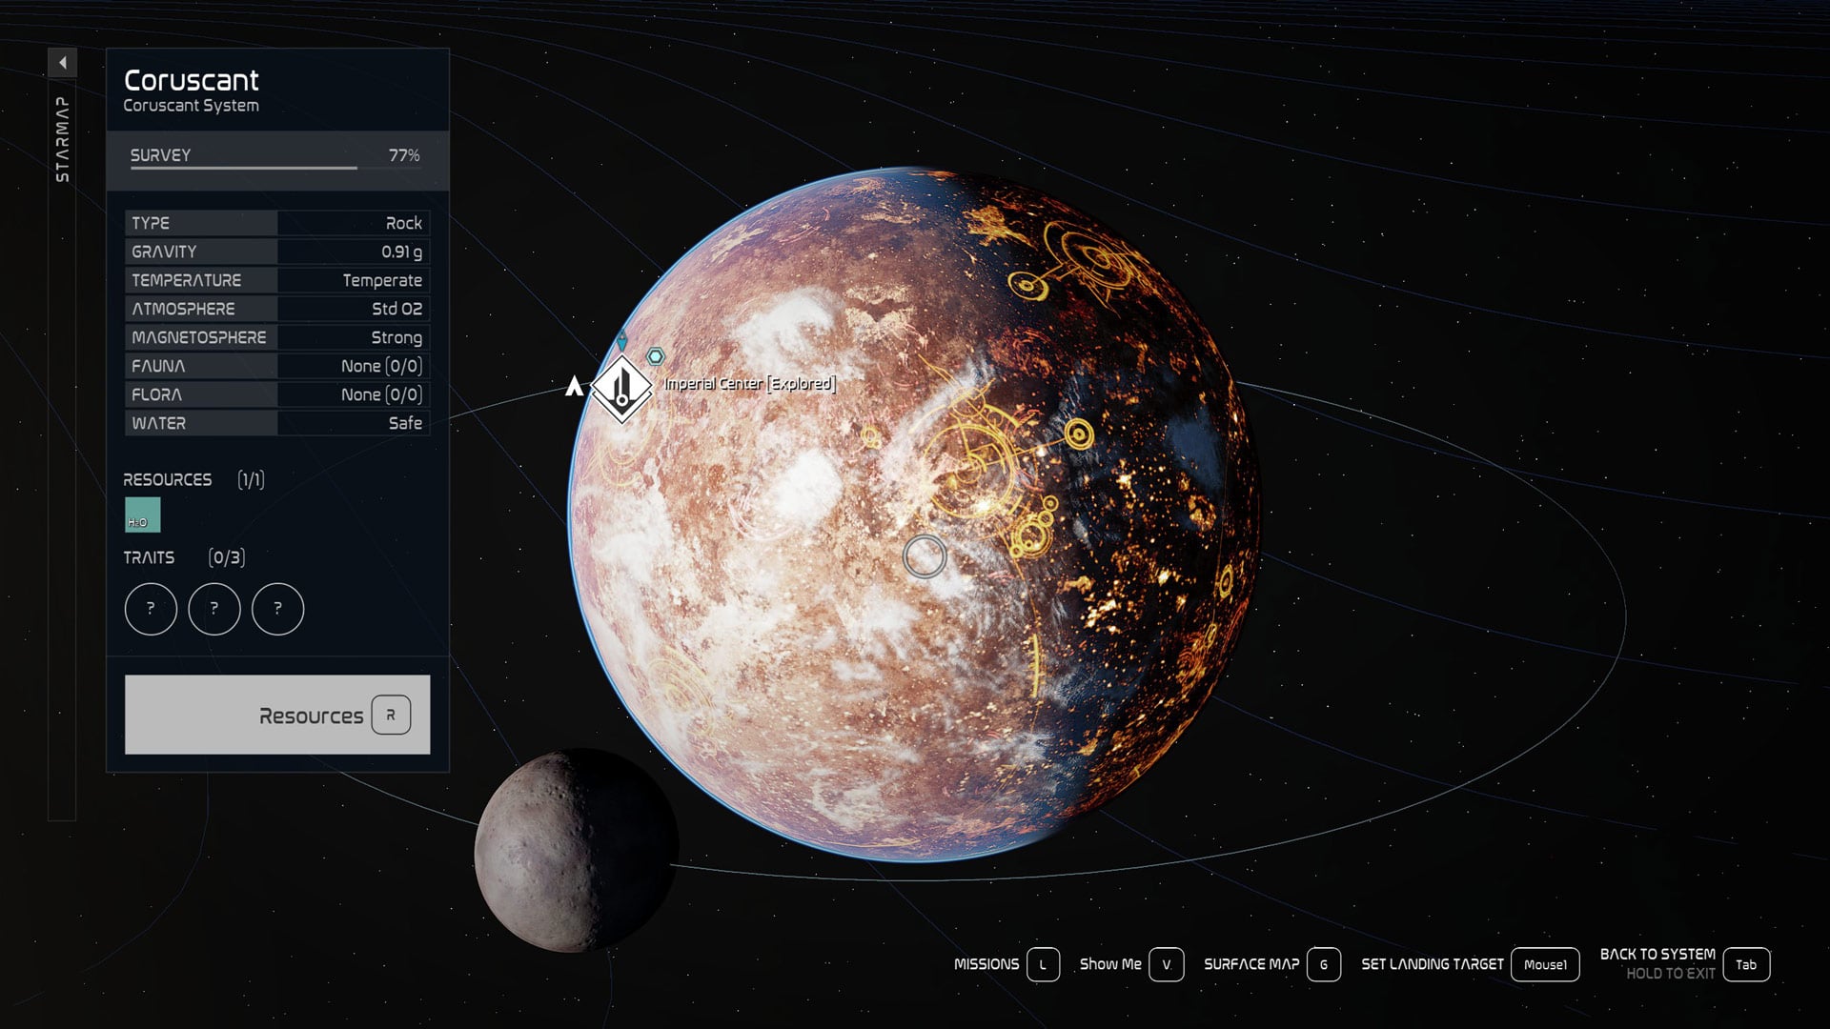
Task: Click the circular landing target on the planet
Action: pos(925,555)
